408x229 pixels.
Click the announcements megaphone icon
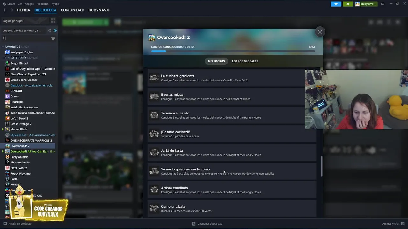coord(336,4)
